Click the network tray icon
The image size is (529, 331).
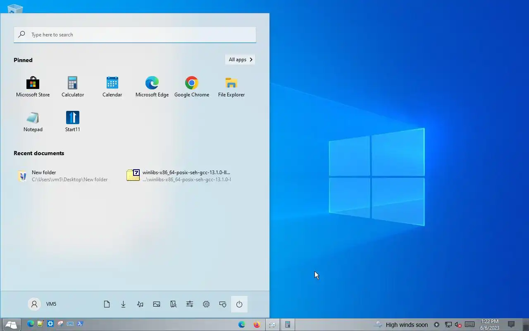tap(448, 325)
